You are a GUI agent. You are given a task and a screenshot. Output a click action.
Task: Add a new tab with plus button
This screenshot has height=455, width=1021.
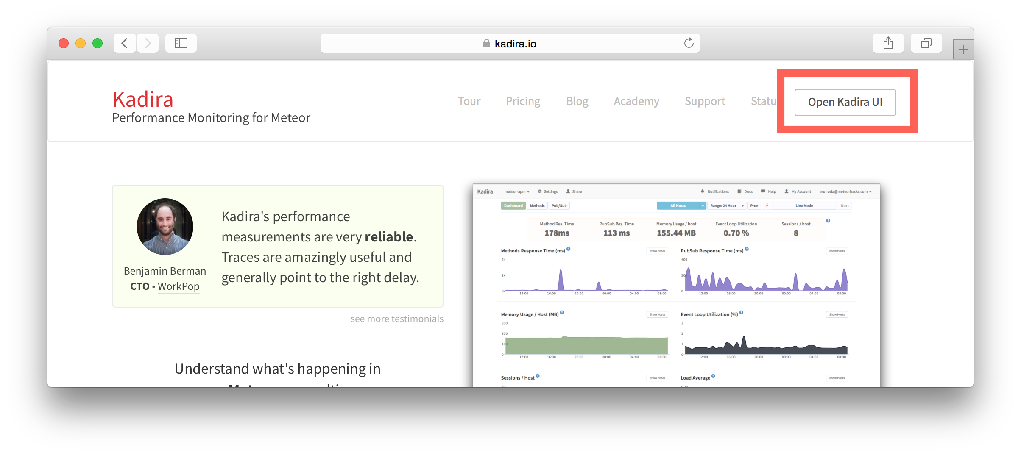(963, 50)
